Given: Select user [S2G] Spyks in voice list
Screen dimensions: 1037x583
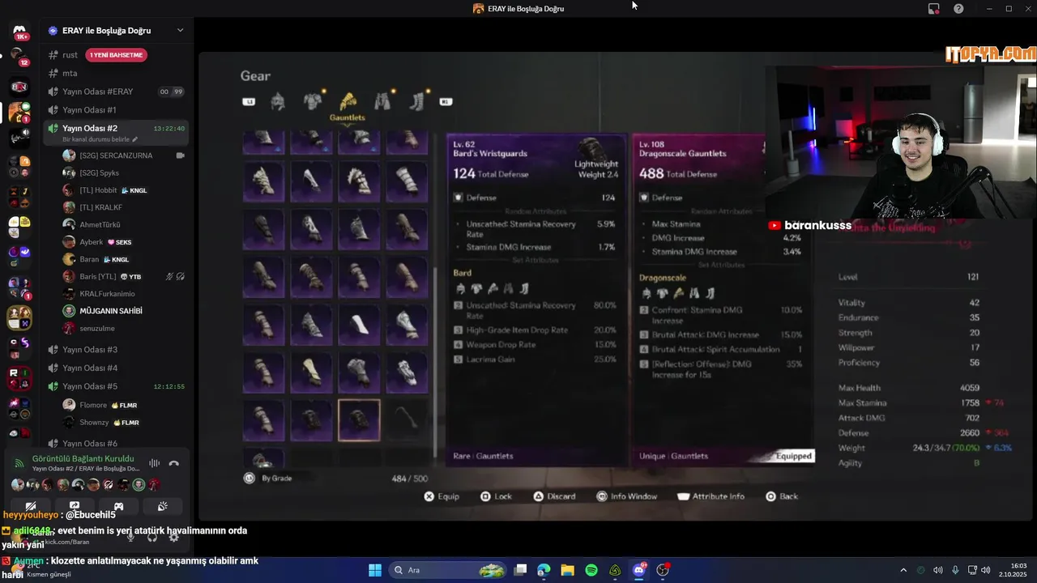Looking at the screenshot, I should pyautogui.click(x=123, y=172).
